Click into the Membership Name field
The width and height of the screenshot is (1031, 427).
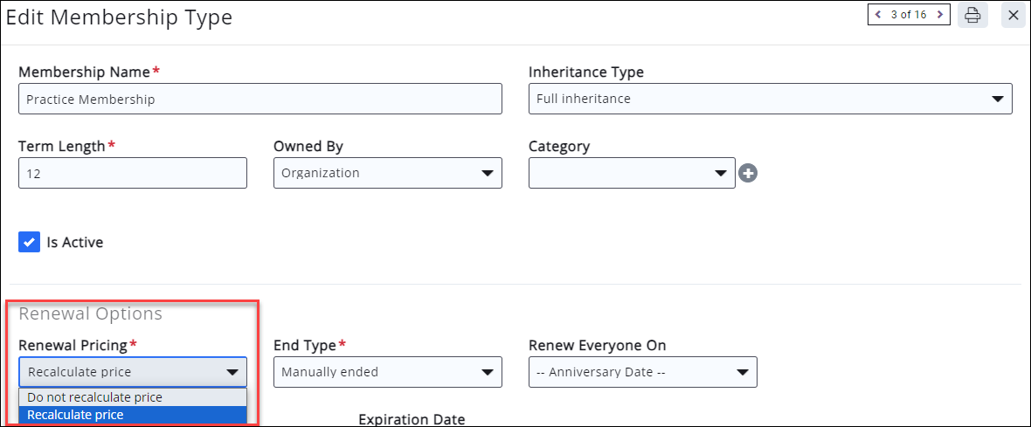[260, 99]
